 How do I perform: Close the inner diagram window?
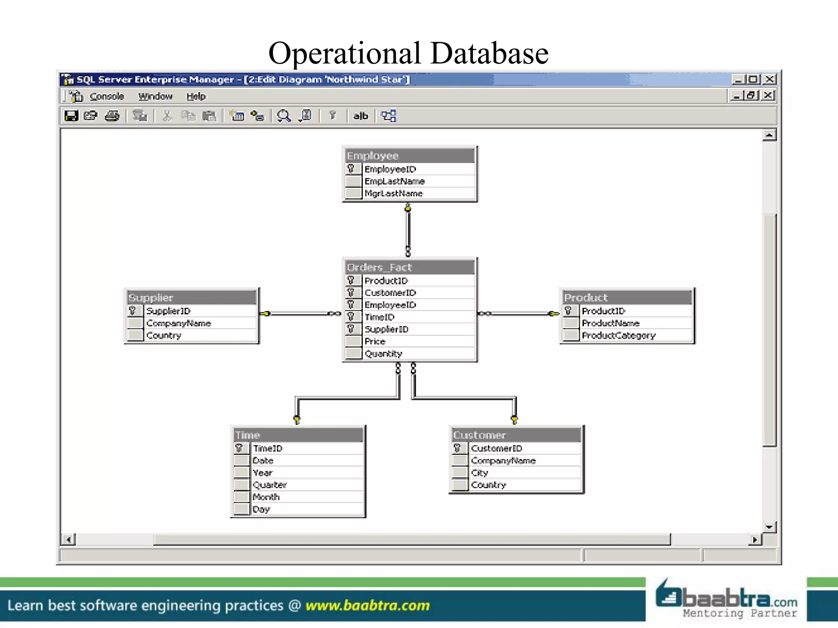(768, 96)
